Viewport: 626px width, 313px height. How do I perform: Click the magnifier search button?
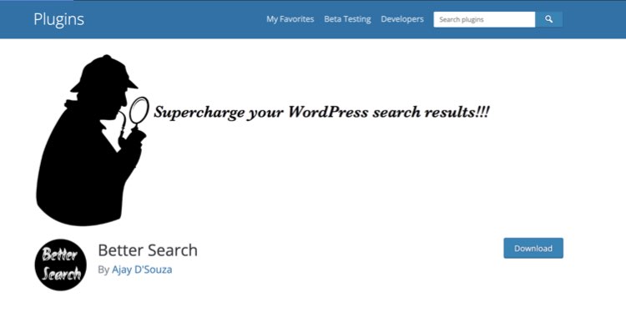549,19
